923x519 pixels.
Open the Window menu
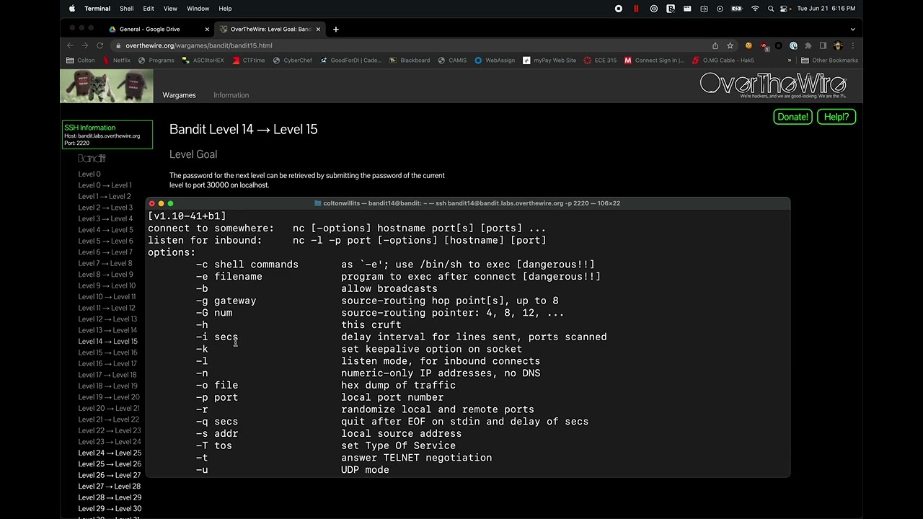coord(198,9)
